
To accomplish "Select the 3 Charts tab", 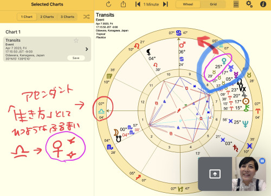I will pyautogui.click(x=67, y=17).
